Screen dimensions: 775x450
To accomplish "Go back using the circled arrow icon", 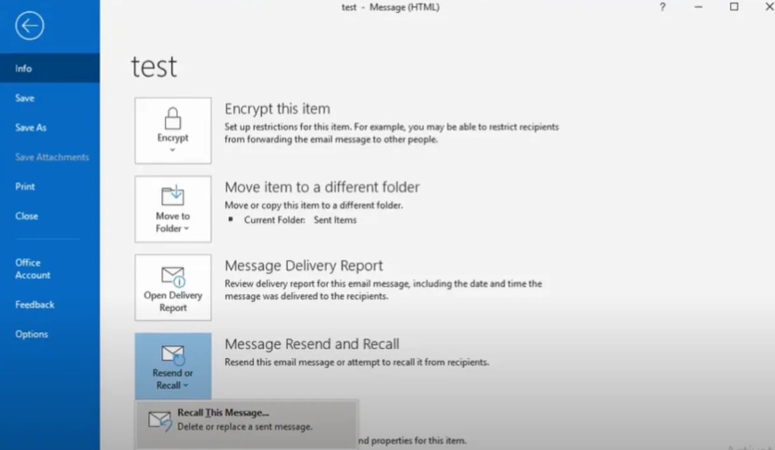I will point(31,26).
